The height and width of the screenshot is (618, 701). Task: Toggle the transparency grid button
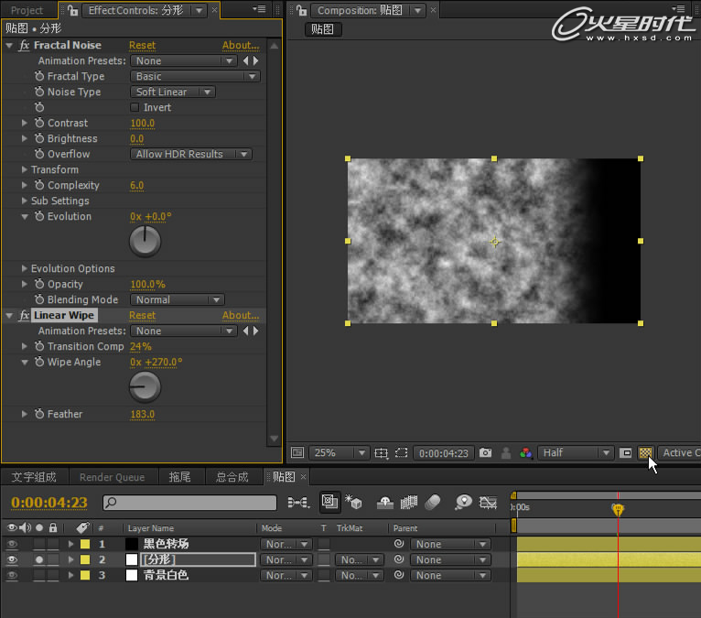pyautogui.click(x=646, y=453)
